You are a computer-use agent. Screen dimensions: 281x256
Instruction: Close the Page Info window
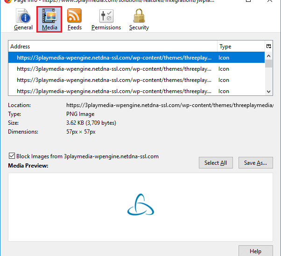(x=269, y=1)
